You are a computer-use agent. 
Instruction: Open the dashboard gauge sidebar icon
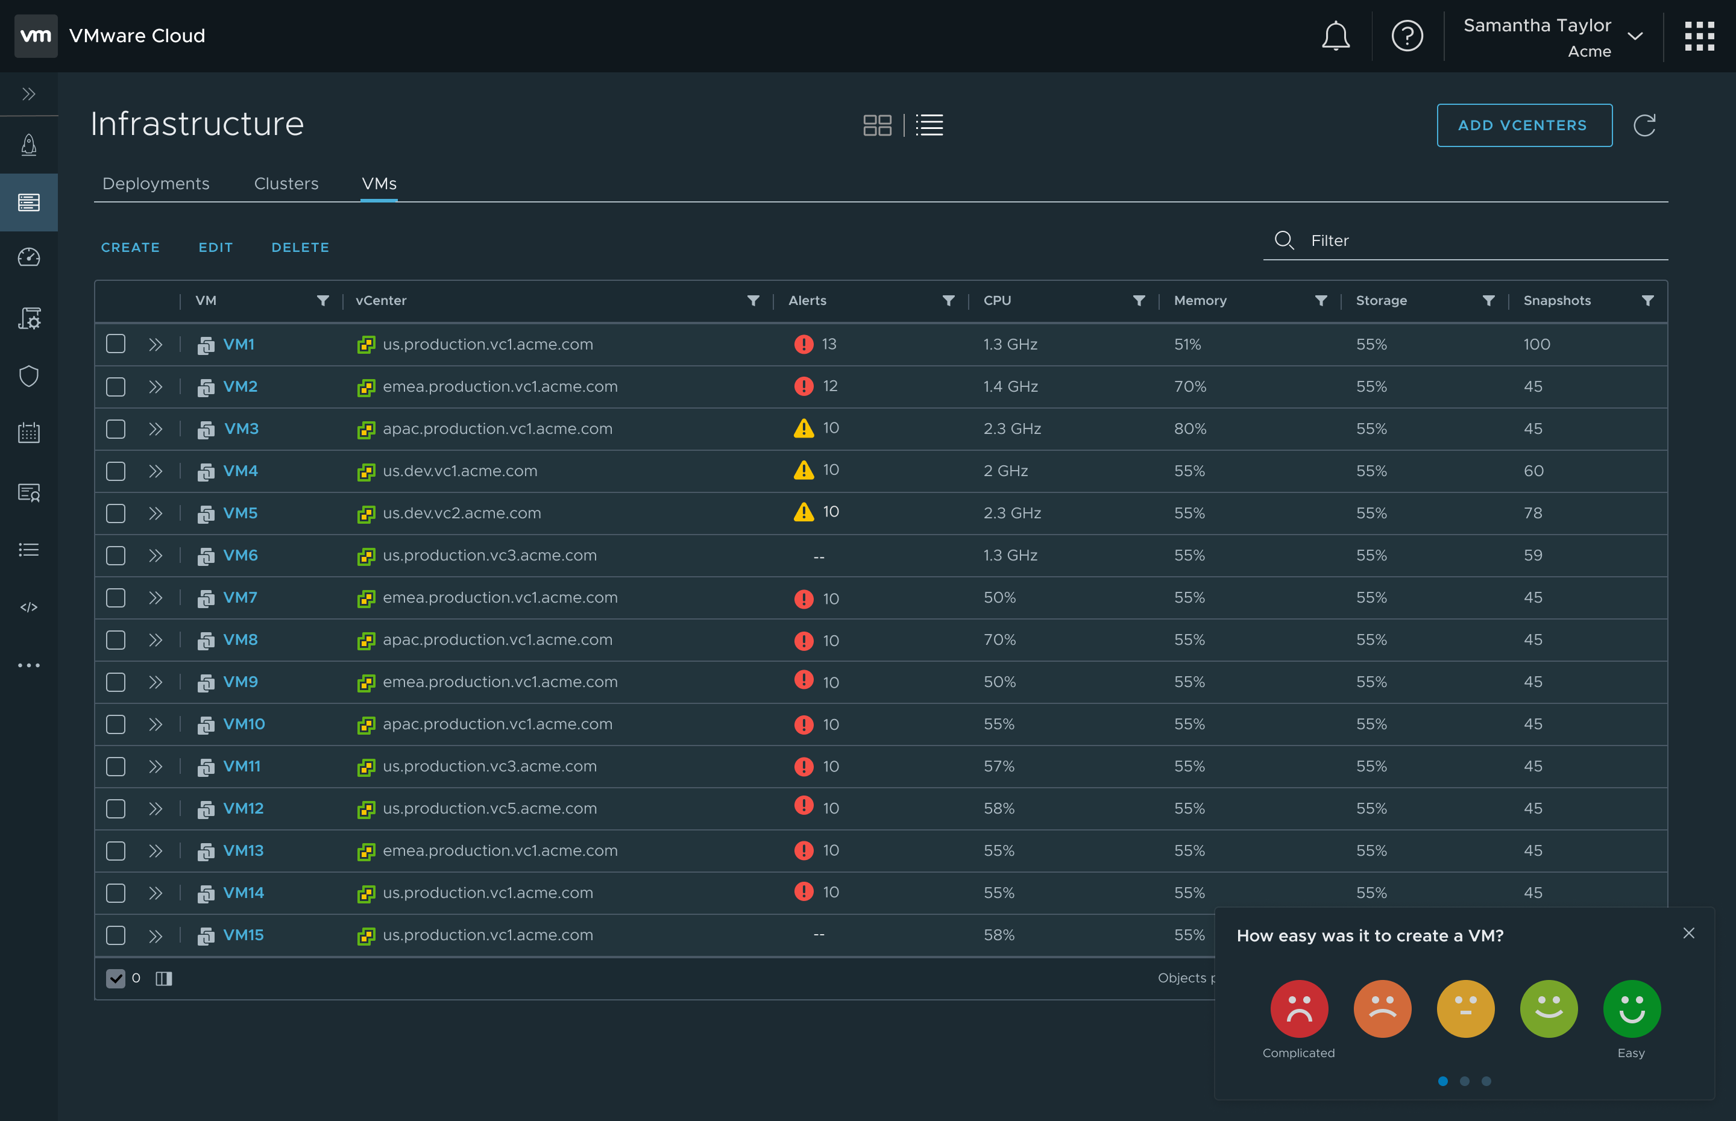pyautogui.click(x=29, y=257)
